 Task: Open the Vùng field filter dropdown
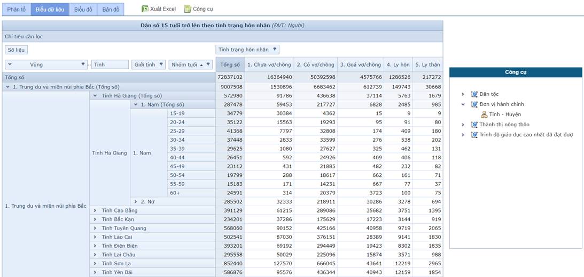83,64
